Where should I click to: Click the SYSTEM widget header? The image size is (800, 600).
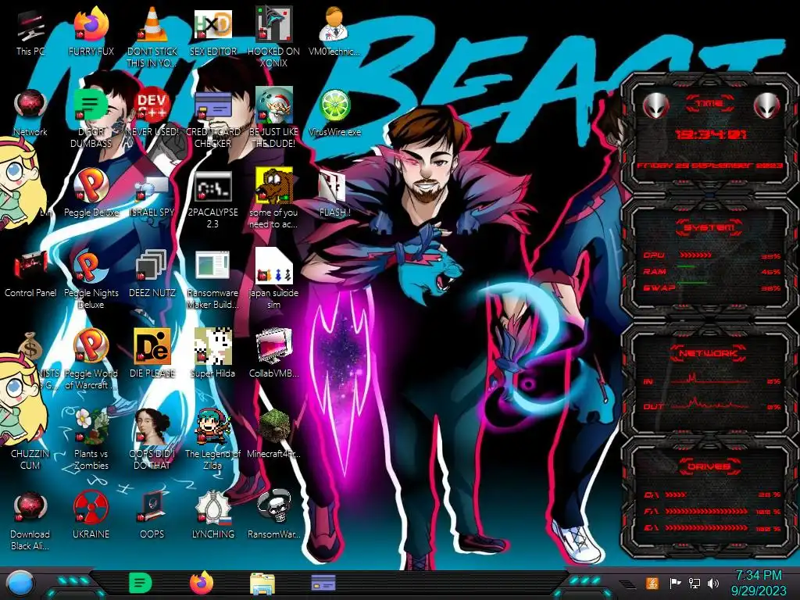pos(709,227)
